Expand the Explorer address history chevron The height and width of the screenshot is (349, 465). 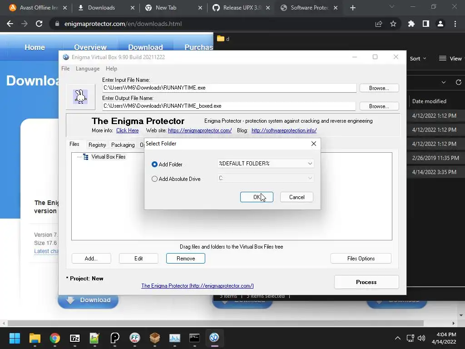click(444, 82)
